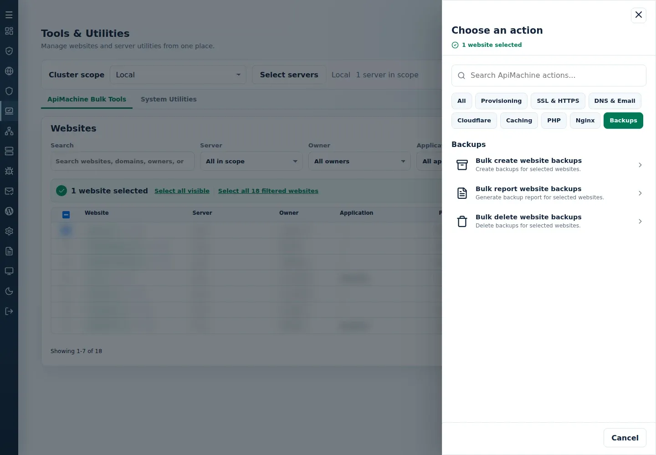Open the WordPress icon in the sidebar
The image size is (656, 455).
tap(9, 211)
